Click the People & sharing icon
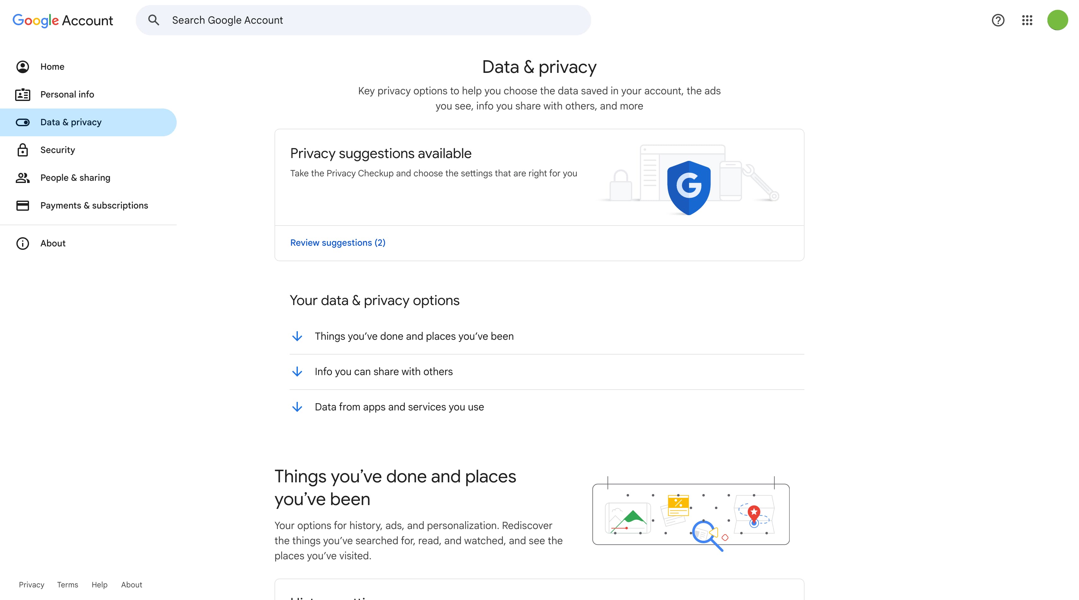This screenshot has width=1079, height=600. click(23, 178)
